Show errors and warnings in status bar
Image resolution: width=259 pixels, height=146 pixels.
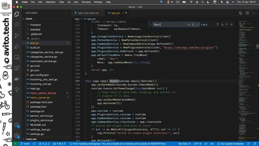tap(44, 144)
